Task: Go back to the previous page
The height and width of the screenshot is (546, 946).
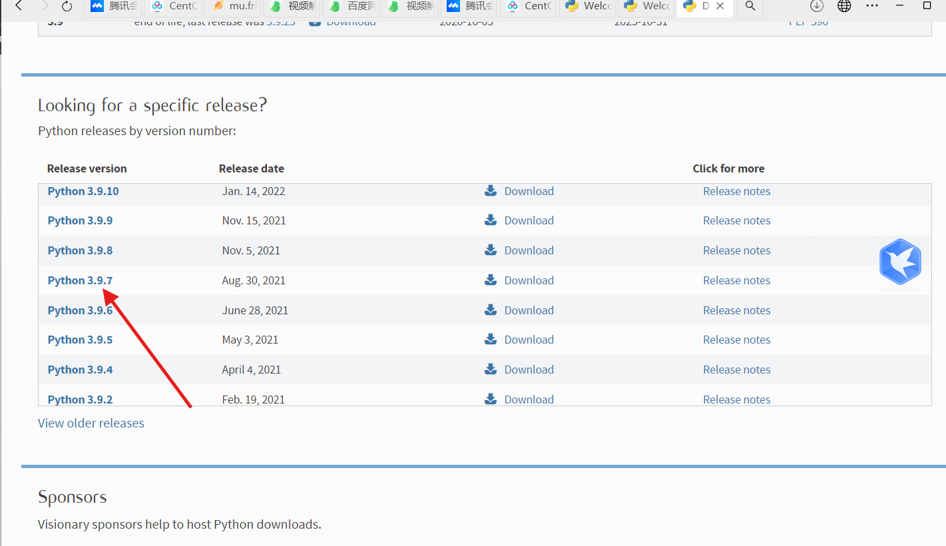Action: 19,6
